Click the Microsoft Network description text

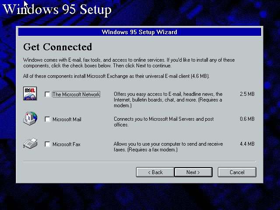pyautogui.click(x=168, y=100)
